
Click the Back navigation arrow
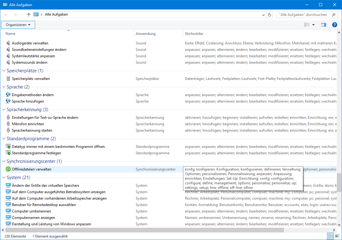tap(6, 15)
